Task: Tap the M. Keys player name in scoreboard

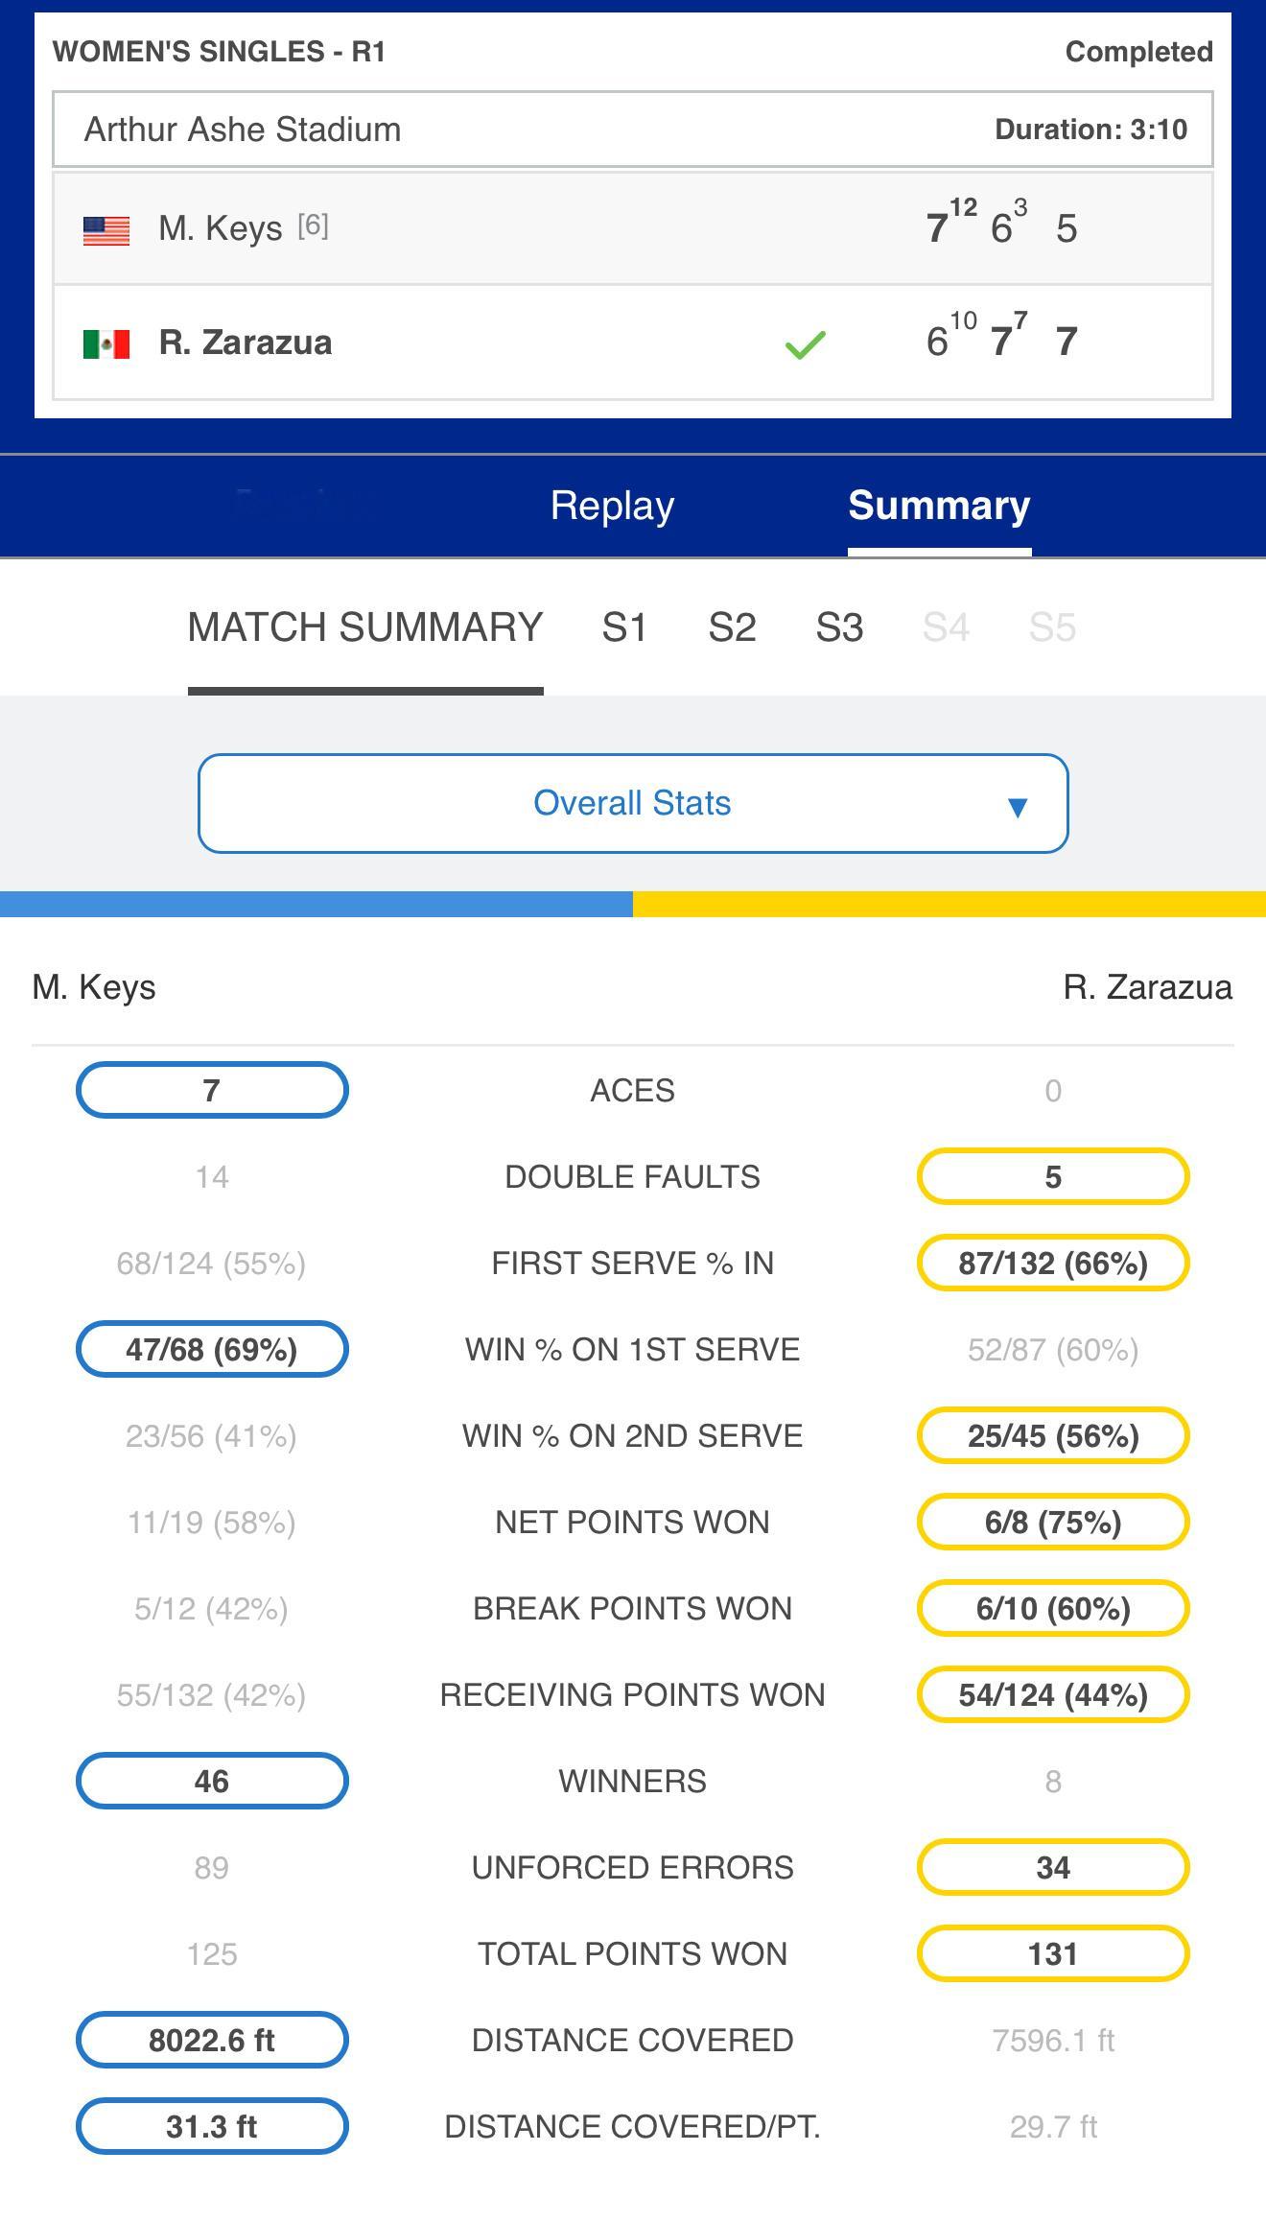Action: [221, 229]
